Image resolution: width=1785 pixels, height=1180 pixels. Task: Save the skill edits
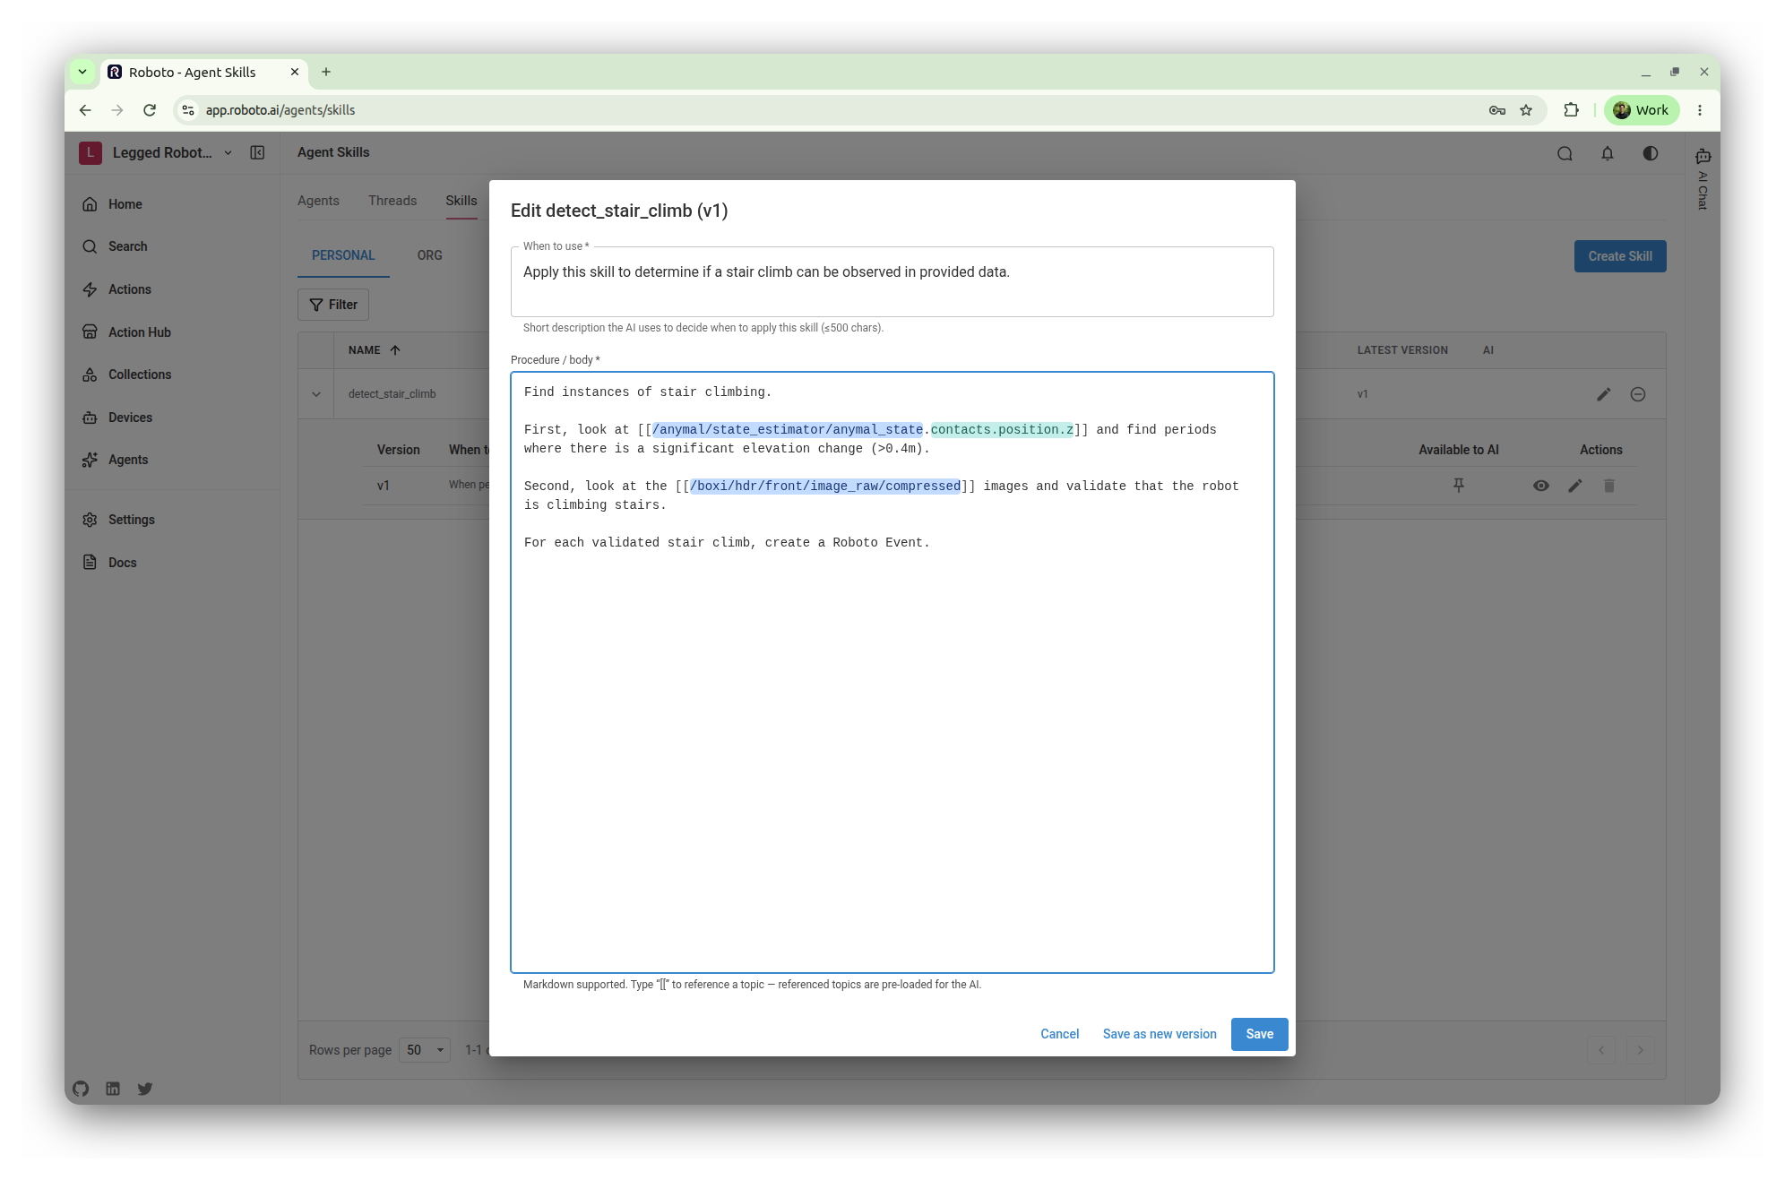pyautogui.click(x=1260, y=1034)
